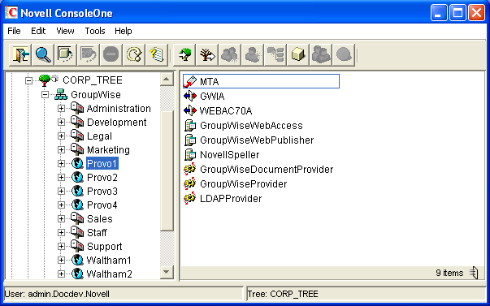490x306 pixels.
Task: Click the Properties toolbar icon beside Find
Action: tap(66, 55)
